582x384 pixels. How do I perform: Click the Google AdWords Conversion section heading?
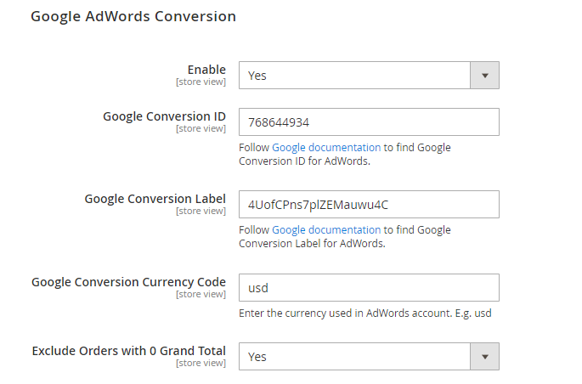(x=133, y=17)
